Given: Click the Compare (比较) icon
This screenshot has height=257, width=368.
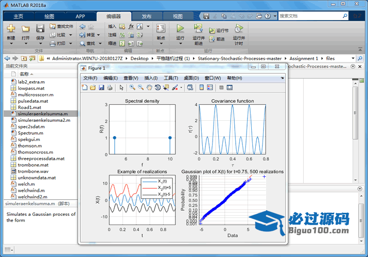Looking at the screenshot, I should tap(53, 35).
